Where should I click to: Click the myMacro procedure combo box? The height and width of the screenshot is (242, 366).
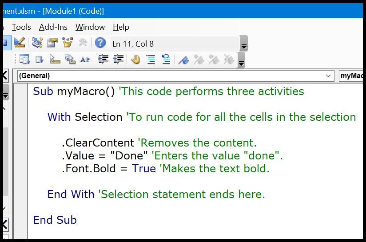click(351, 76)
